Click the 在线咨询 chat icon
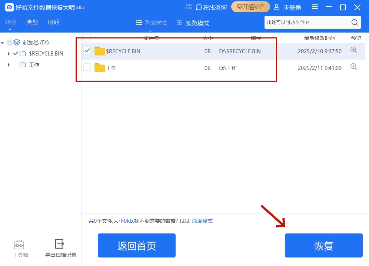 [x=199, y=7]
